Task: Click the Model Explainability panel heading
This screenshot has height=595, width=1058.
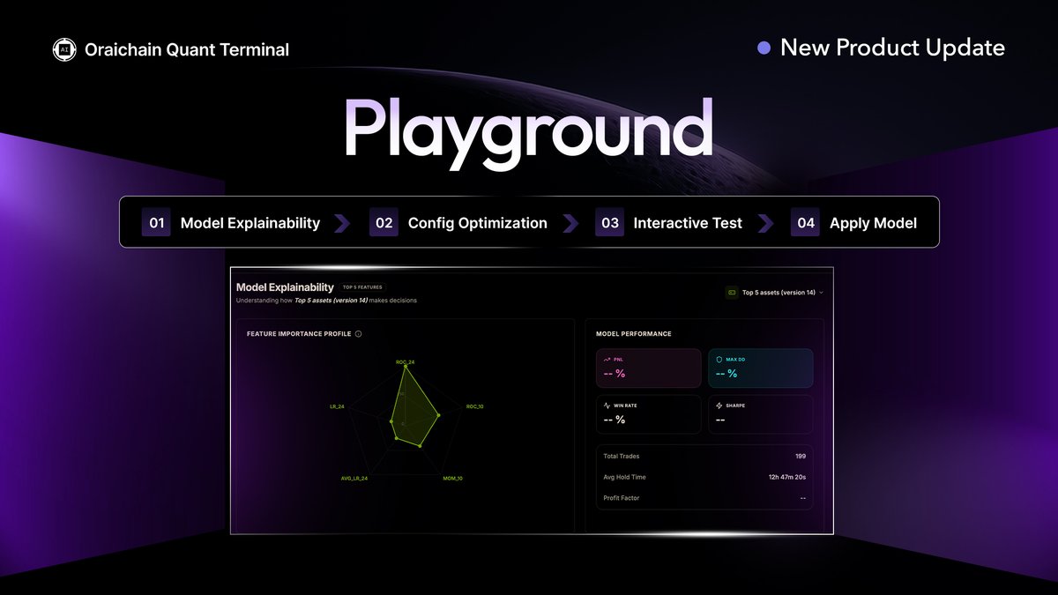Action: click(x=285, y=287)
